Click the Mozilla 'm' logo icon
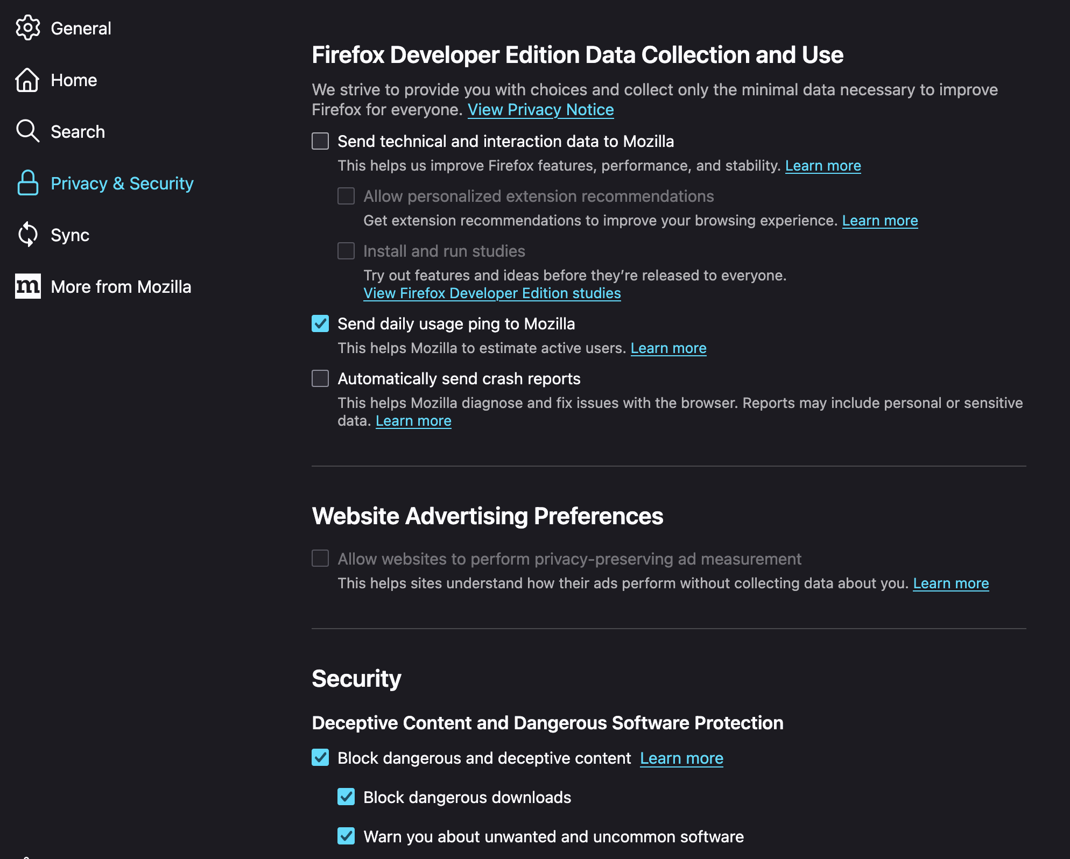This screenshot has width=1070, height=859. 27,286
